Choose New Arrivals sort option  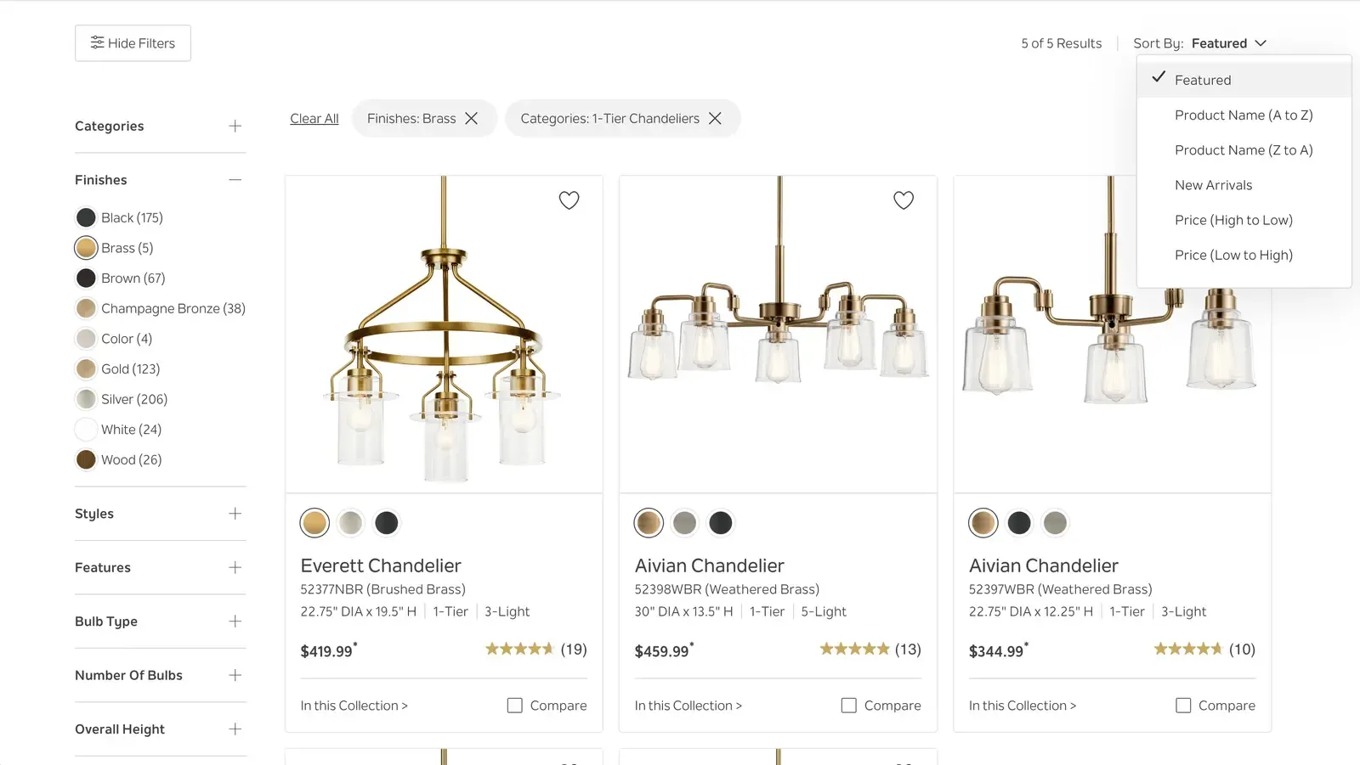point(1213,185)
